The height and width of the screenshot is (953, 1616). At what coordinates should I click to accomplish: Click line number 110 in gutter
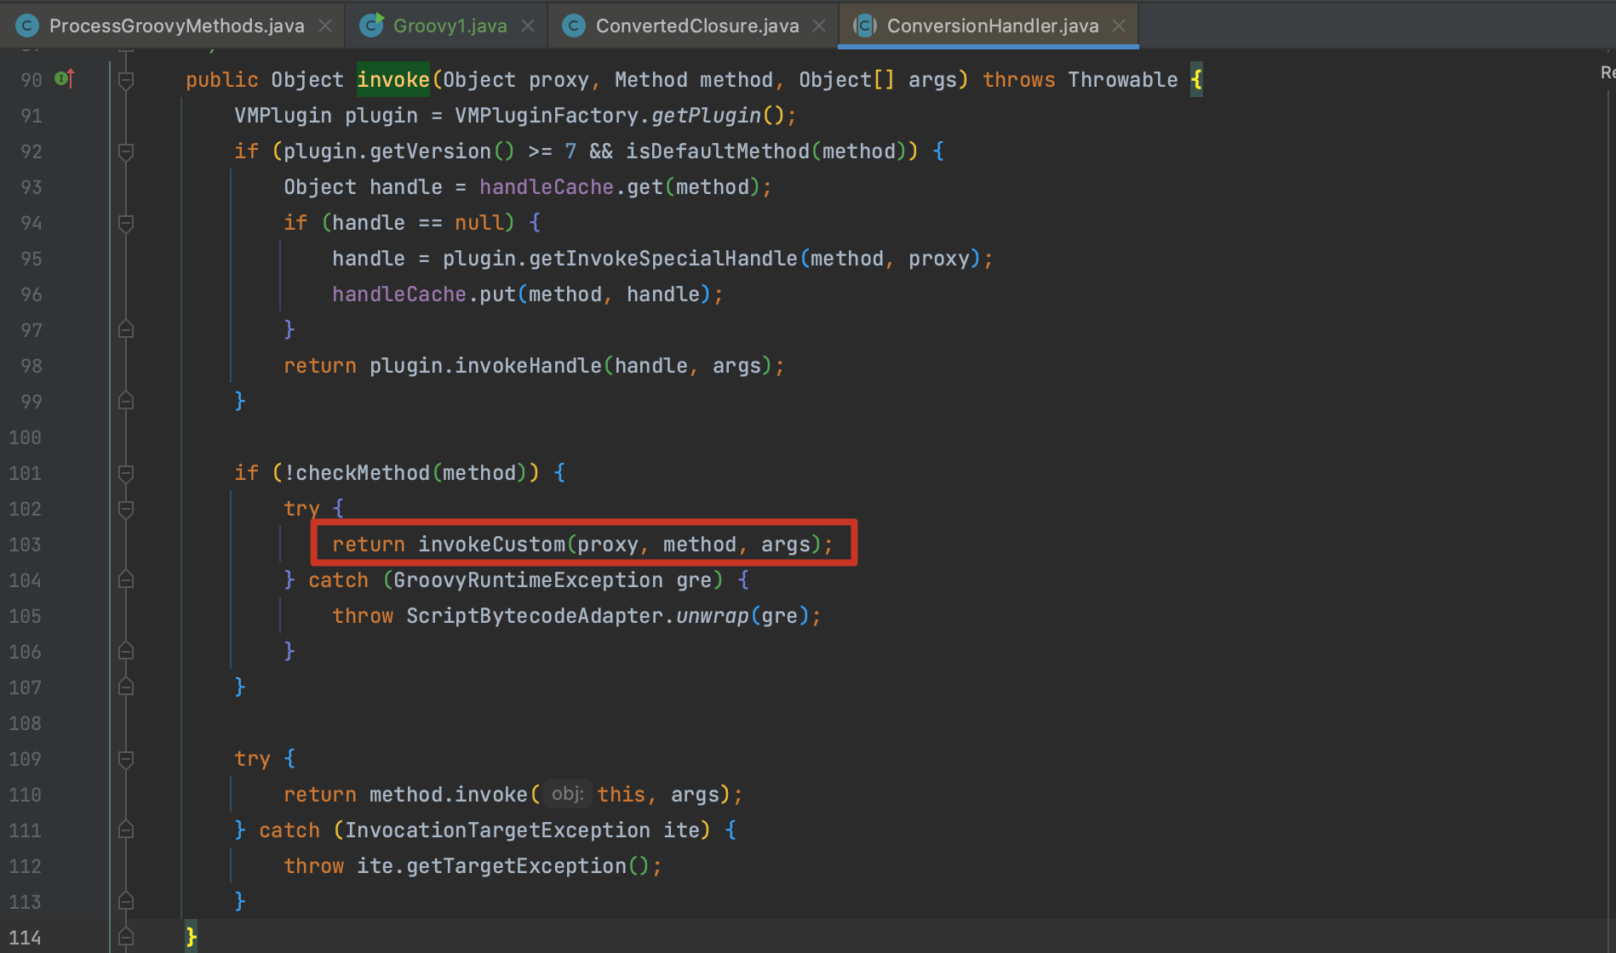click(25, 795)
